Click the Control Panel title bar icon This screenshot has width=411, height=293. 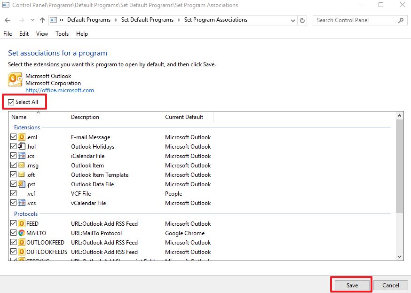pyautogui.click(x=6, y=5)
